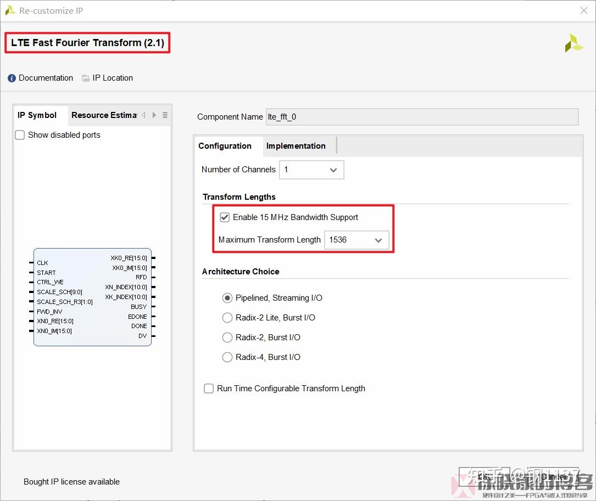Enable Run Time Configurable Transform Length
596x501 pixels.
click(209, 388)
